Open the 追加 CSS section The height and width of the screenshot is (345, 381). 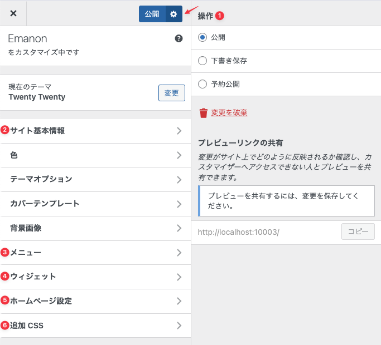[95, 326]
